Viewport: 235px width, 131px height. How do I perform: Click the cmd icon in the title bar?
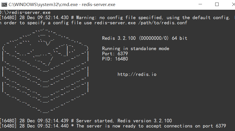[4, 4]
